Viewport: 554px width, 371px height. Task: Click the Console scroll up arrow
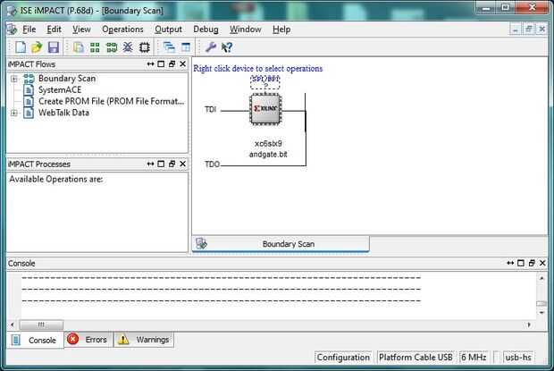(541, 278)
